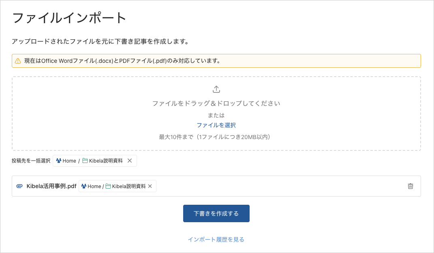This screenshot has width=434, height=253.
Task: Click folder icon in file row destination
Action: pyautogui.click(x=108, y=186)
